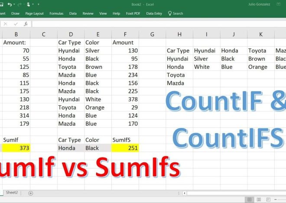Click the 'Orange' cell in column E
This screenshot has width=286, height=203.
98,108
